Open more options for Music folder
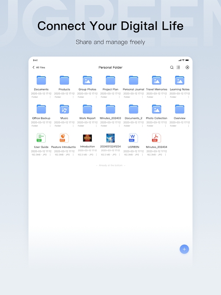 pos(73,126)
